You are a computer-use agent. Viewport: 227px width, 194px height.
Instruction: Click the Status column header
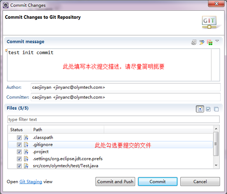click(19, 130)
